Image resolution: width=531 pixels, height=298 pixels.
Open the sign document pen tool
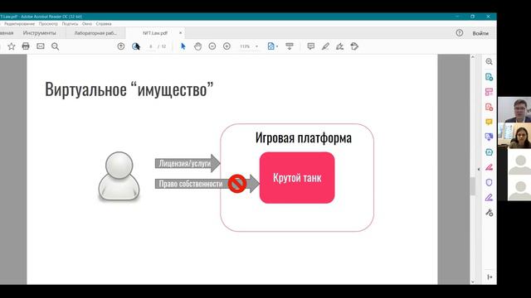[x=339, y=46]
